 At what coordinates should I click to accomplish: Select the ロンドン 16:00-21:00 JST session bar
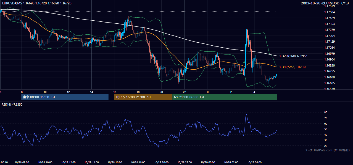click(x=143, y=97)
